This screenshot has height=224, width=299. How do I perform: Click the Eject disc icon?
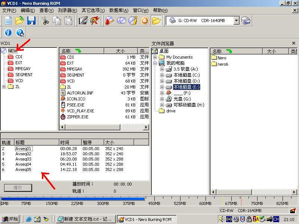coord(144,21)
